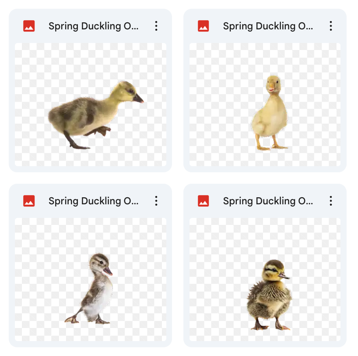The image size is (358, 356).
Task: Open three-dot menu for the white-bellied duckling file
Action: pyautogui.click(x=156, y=201)
